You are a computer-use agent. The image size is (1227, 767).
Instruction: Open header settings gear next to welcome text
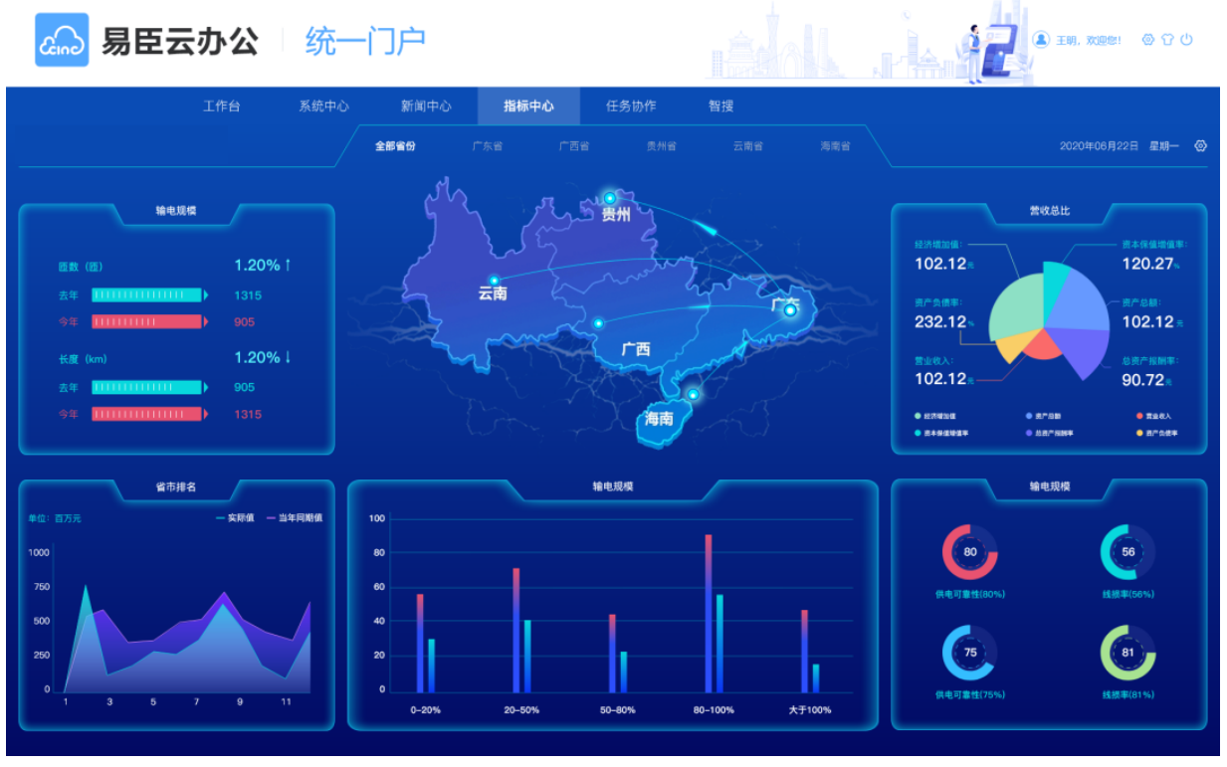point(1148,40)
